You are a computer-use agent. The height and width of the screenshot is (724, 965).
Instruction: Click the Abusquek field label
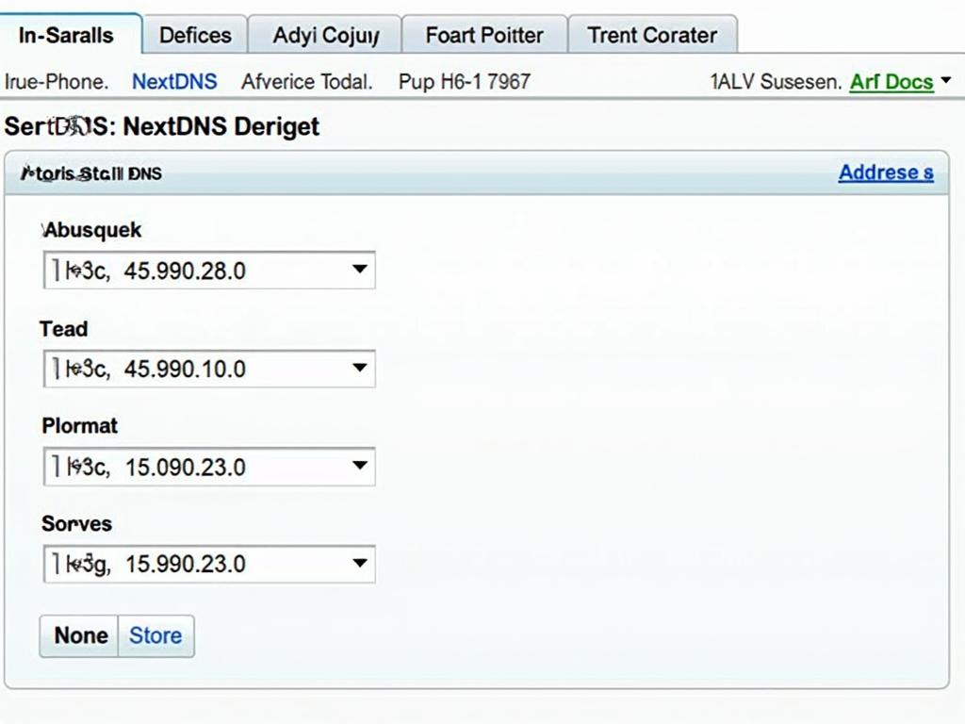pyautogui.click(x=91, y=230)
